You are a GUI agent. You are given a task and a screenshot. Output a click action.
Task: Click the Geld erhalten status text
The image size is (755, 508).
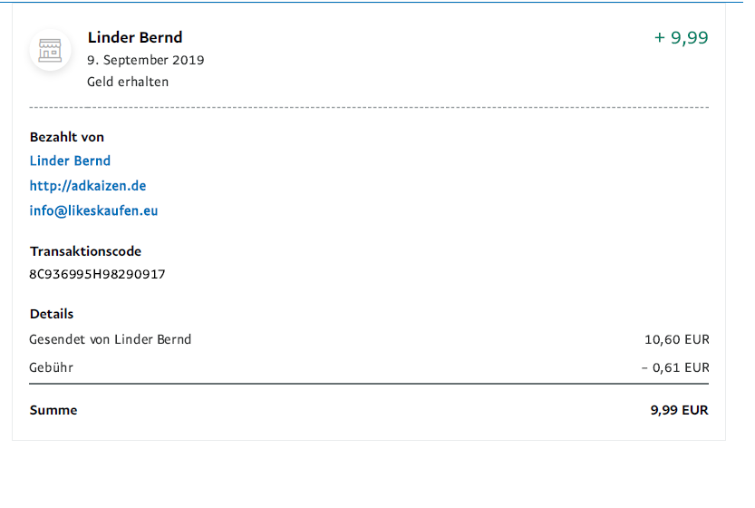(128, 82)
